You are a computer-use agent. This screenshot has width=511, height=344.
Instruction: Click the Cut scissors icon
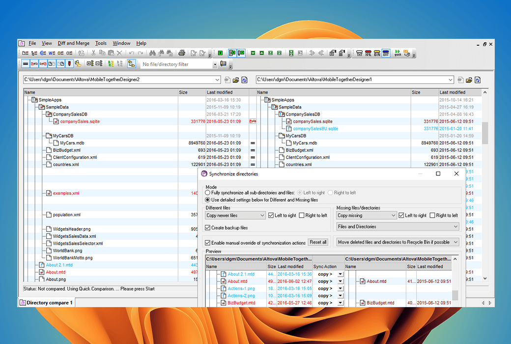point(93,53)
